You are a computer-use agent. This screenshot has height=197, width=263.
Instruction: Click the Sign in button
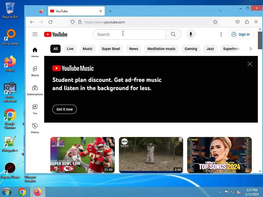(241, 34)
